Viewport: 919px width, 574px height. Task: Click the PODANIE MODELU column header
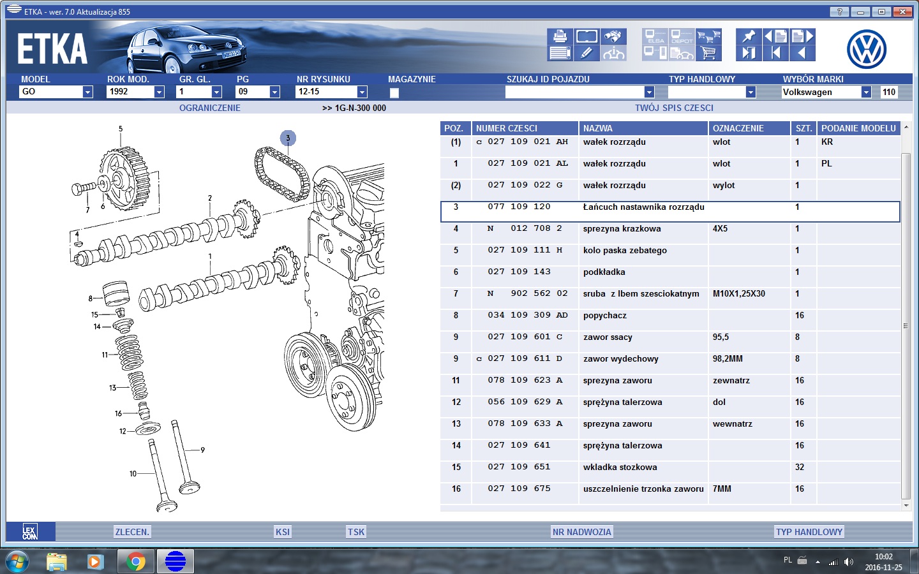(858, 128)
